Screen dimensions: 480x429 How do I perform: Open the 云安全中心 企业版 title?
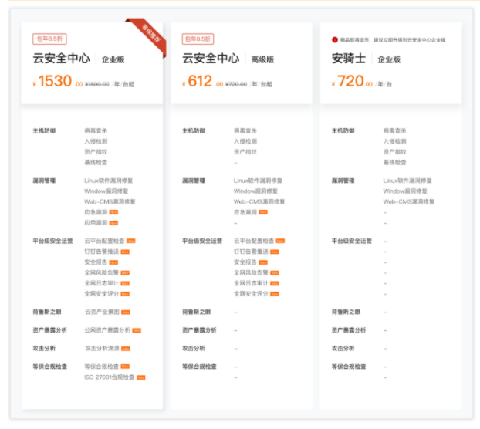click(79, 59)
